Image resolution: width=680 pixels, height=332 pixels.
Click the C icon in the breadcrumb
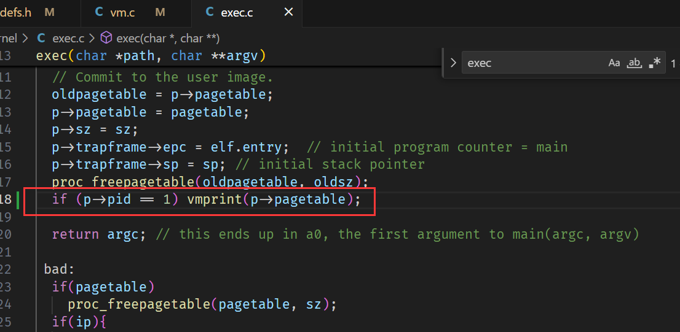(41, 38)
